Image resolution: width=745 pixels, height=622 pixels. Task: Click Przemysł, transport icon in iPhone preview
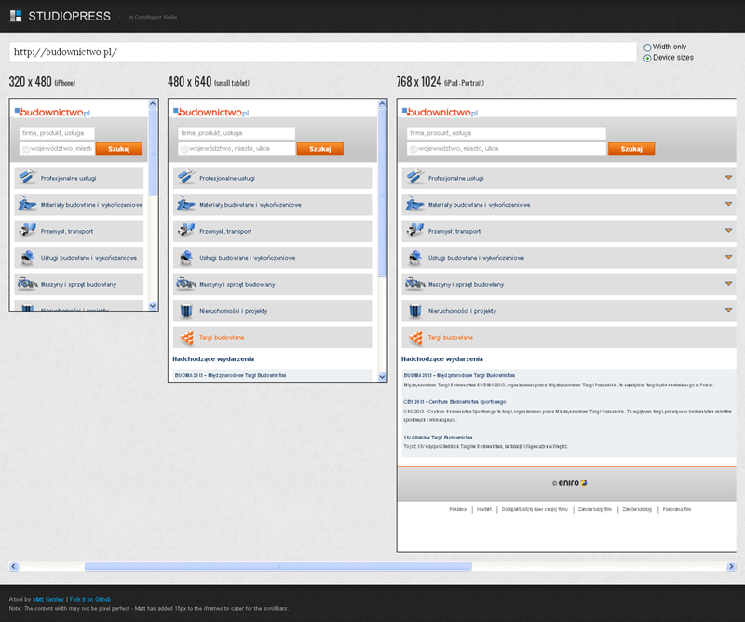pyautogui.click(x=27, y=231)
